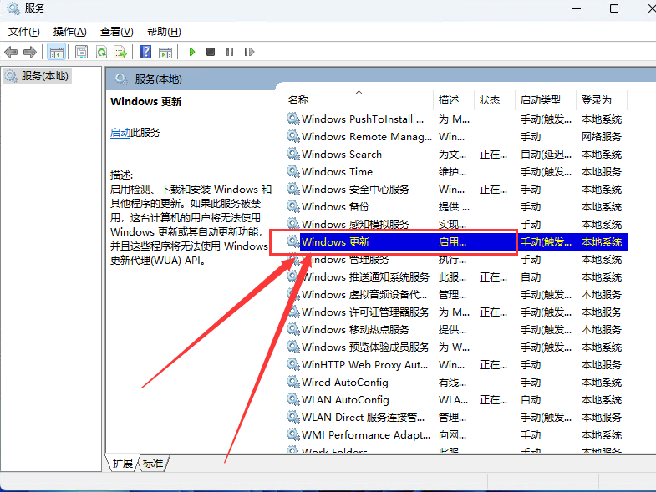
Task: Open Help with the question-mark icon
Action: pyautogui.click(x=145, y=52)
